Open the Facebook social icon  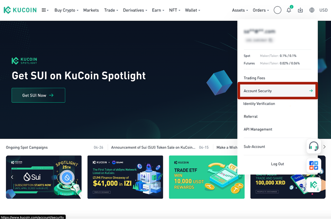(x=311, y=163)
